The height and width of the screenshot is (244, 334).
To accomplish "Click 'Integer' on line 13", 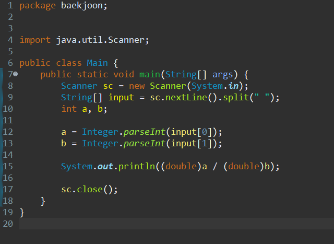I will pos(100,144).
